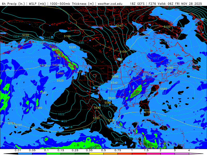Viewport: 207px width, 155px height.
Task: Select the light blue 0.01 legend swatch
Action: pyautogui.click(x=25, y=154)
